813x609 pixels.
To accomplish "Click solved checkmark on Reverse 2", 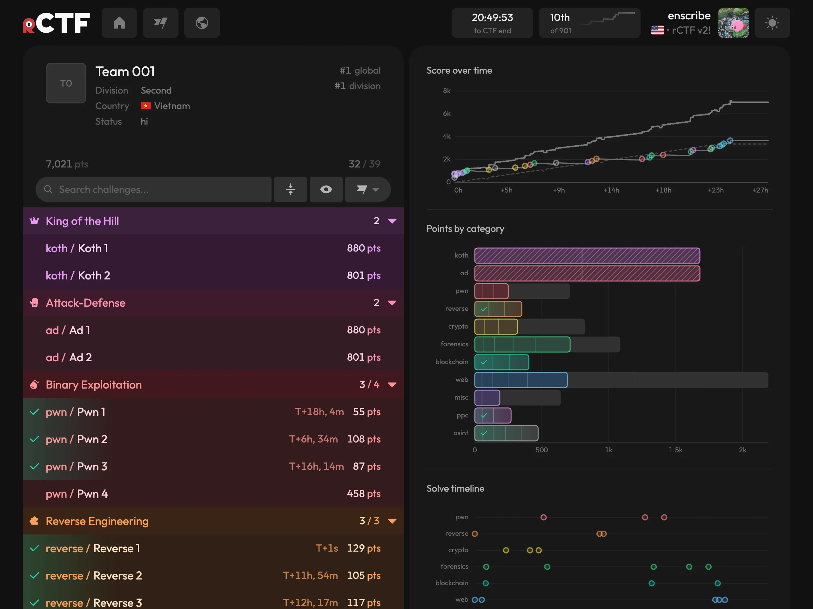I will 35,575.
